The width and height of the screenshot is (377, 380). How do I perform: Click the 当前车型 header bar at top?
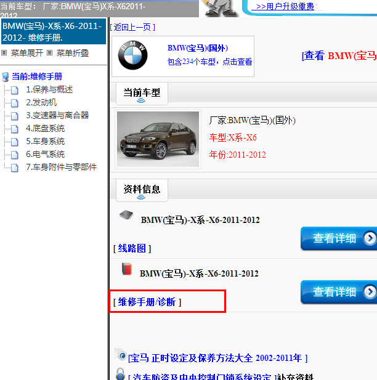pos(99,9)
